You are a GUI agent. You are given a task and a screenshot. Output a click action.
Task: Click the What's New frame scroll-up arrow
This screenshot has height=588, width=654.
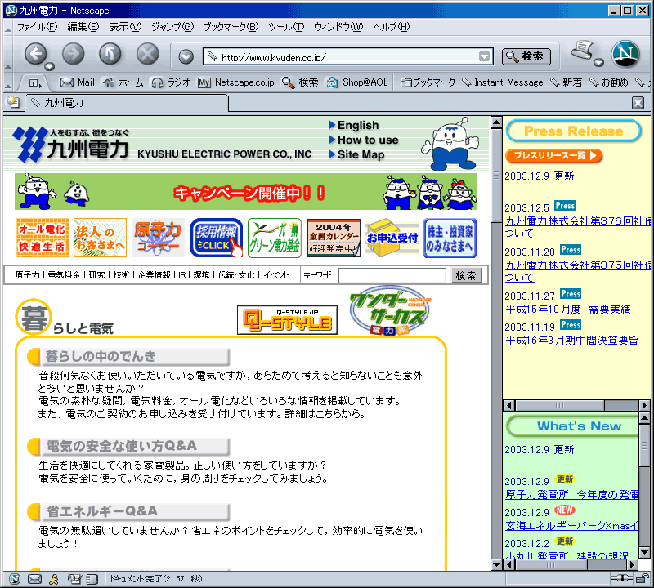click(644, 417)
